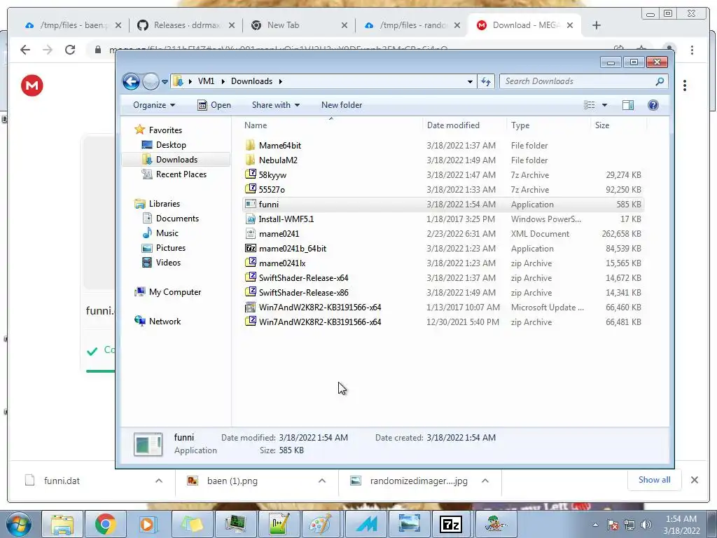Click the Open toolbar button
The image size is (717, 538).
pos(214,105)
